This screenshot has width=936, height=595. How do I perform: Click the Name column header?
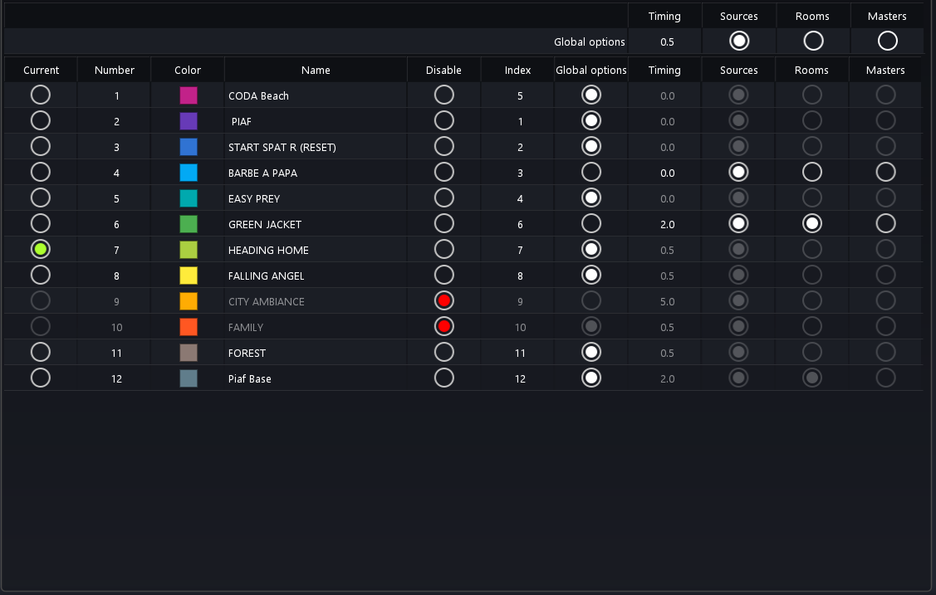point(316,70)
